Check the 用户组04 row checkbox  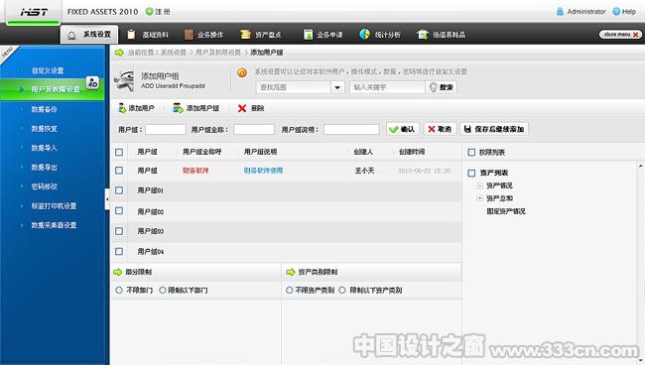pyautogui.click(x=119, y=251)
